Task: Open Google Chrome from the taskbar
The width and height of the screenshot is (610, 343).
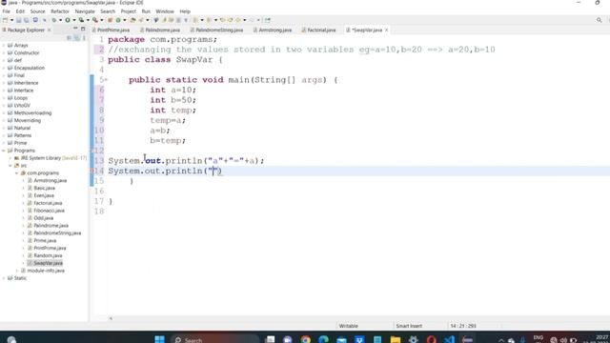Action: pyautogui.click(x=306, y=339)
